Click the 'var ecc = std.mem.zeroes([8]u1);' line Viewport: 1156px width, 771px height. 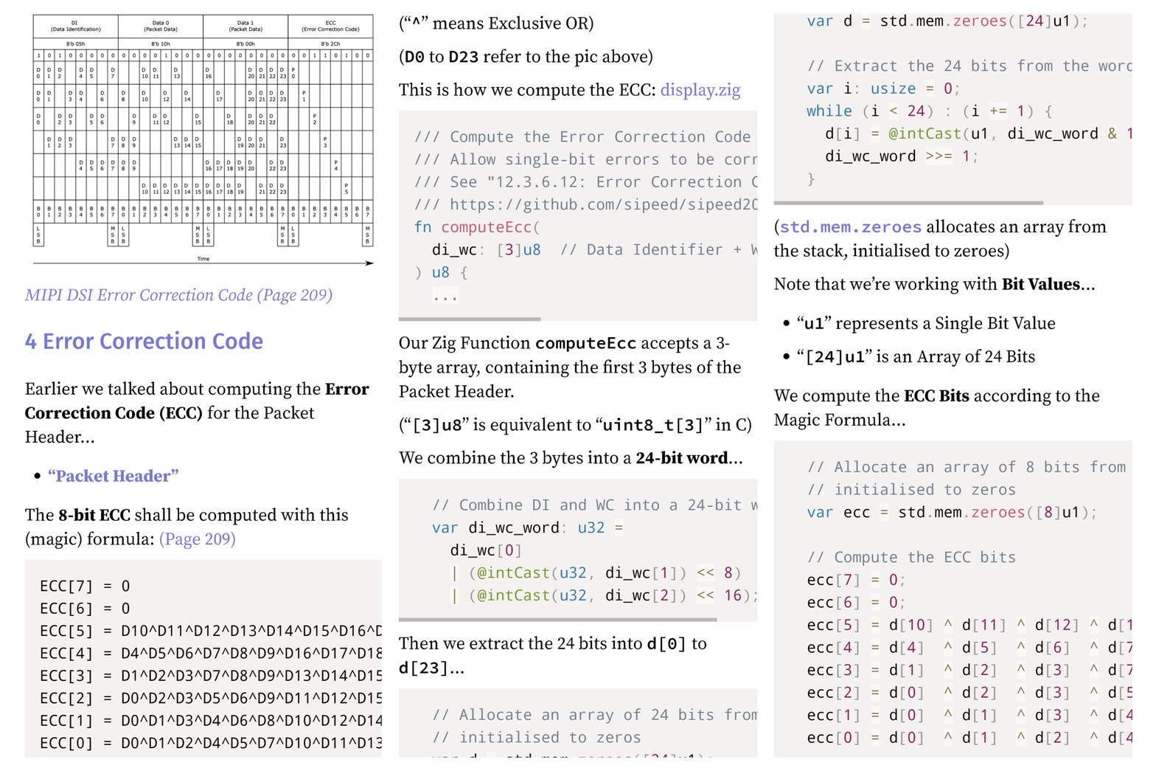tap(951, 512)
